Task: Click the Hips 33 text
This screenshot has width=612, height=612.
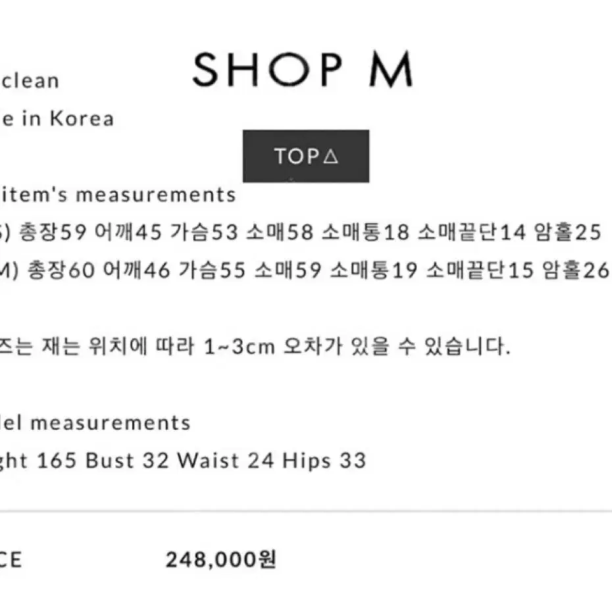Action: [x=324, y=461]
